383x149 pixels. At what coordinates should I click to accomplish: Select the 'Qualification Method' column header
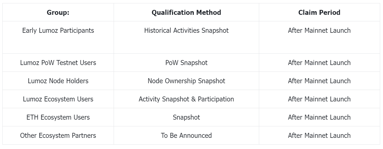coord(186,12)
